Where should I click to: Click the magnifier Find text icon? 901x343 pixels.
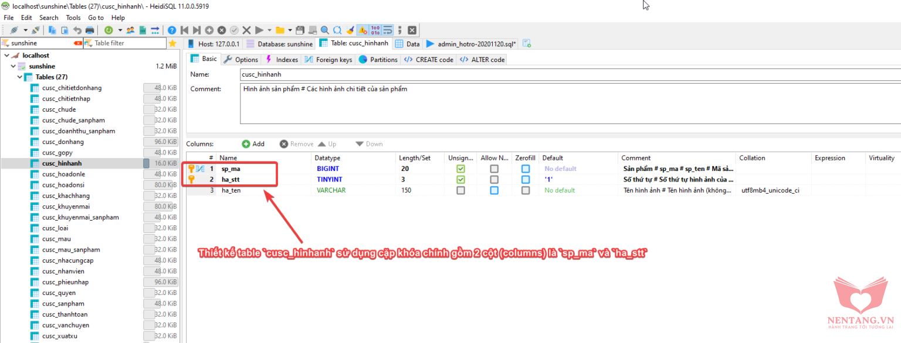[325, 30]
